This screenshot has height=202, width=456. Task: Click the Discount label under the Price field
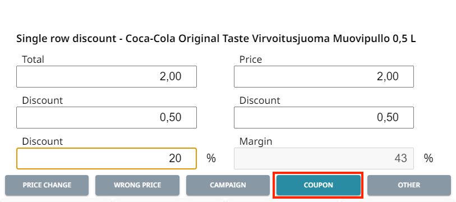click(x=260, y=100)
